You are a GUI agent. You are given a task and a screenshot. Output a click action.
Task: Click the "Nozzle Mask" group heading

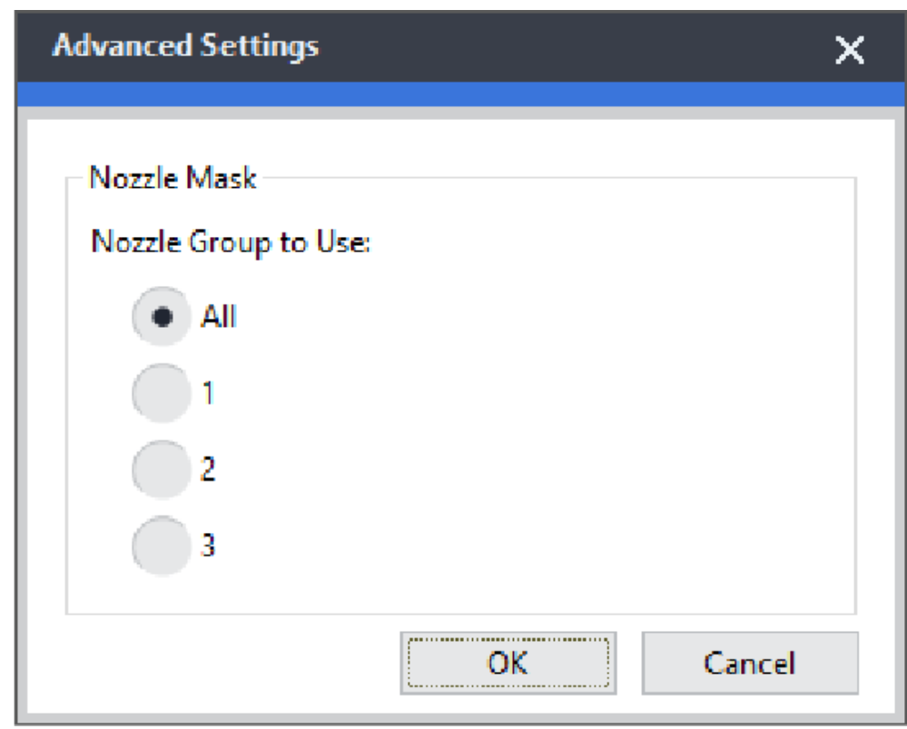point(173,179)
